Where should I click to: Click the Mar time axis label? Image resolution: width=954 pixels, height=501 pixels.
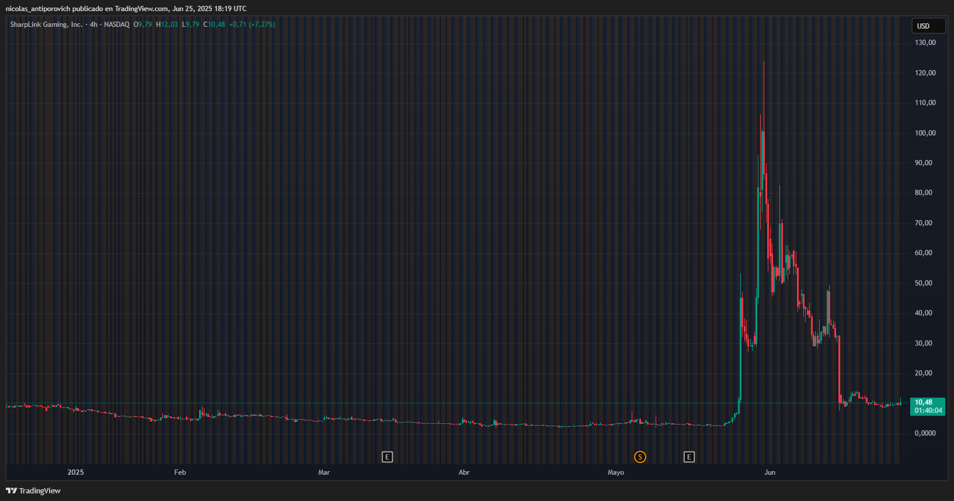[324, 472]
